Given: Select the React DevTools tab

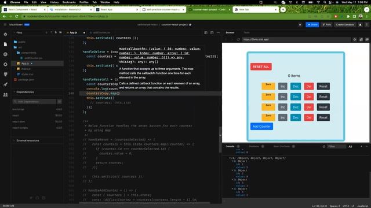Looking at the screenshot, I should tap(282, 146).
